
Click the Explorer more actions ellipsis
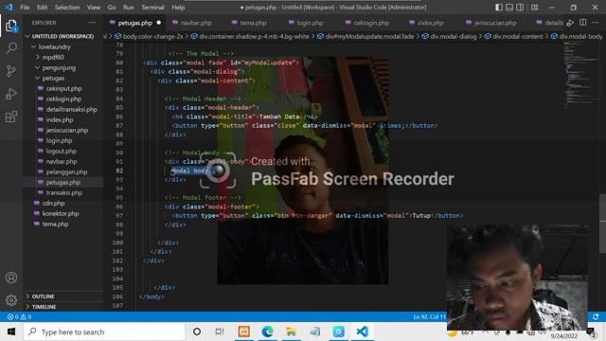click(93, 23)
